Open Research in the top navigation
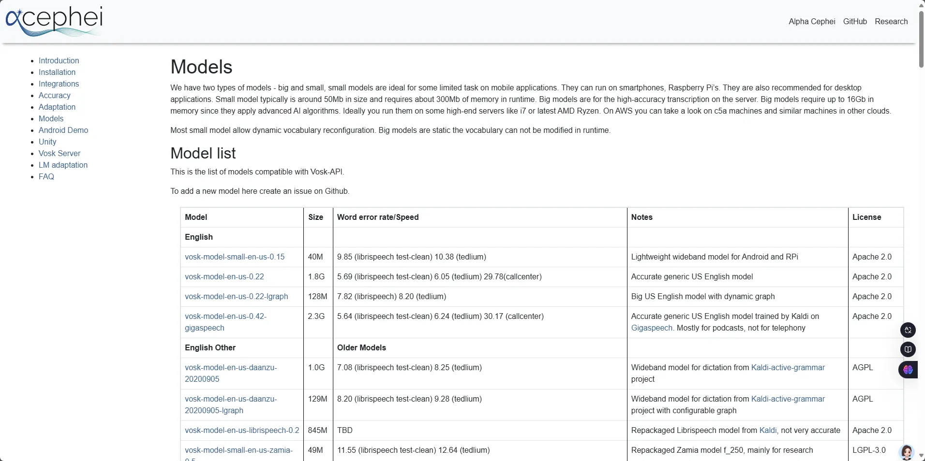 coord(891,21)
